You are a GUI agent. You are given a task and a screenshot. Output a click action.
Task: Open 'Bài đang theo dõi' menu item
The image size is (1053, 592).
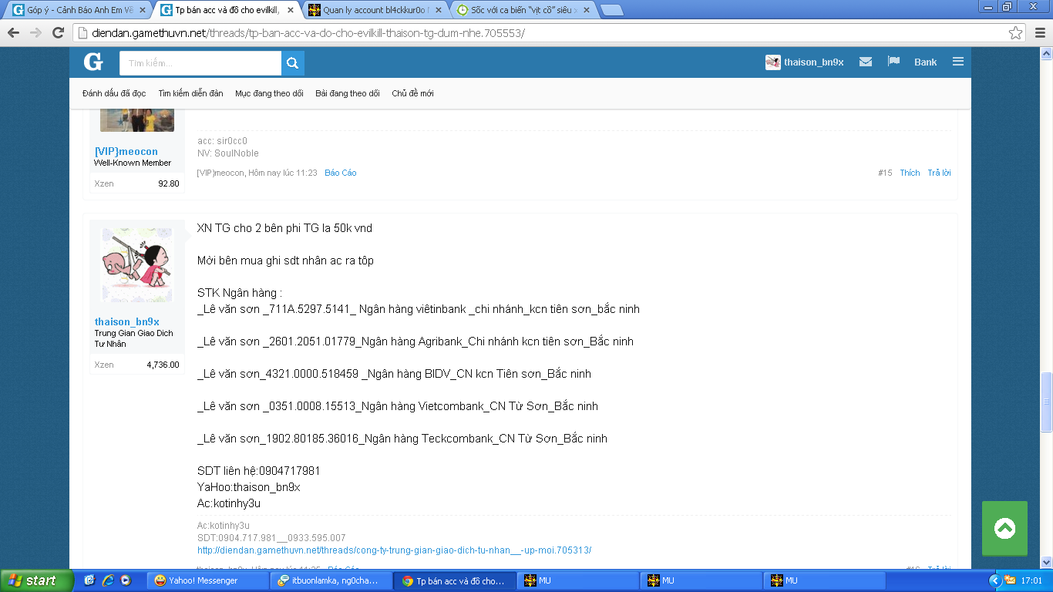pyautogui.click(x=348, y=93)
